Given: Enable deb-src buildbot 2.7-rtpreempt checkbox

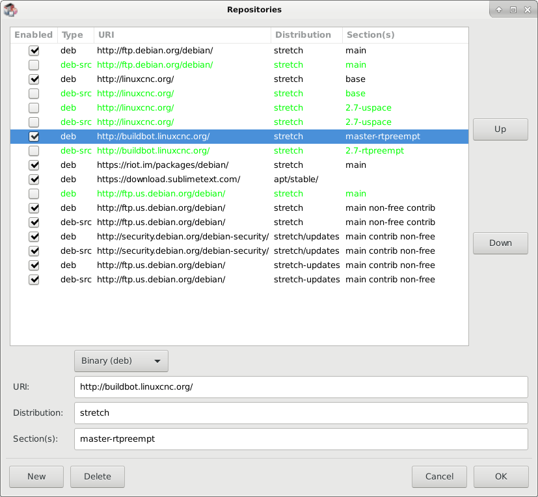Looking at the screenshot, I should pyautogui.click(x=34, y=151).
